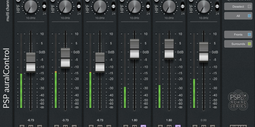Click the sixth channel's 10.0Hz frequency value

pos(204,18)
